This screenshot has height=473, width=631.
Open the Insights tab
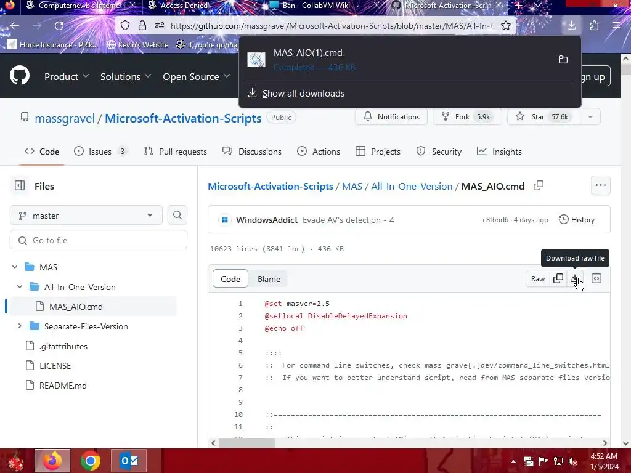click(499, 152)
